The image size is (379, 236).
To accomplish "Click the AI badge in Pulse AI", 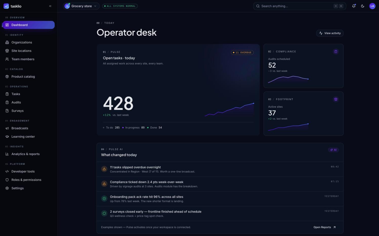I will pyautogui.click(x=333, y=150).
